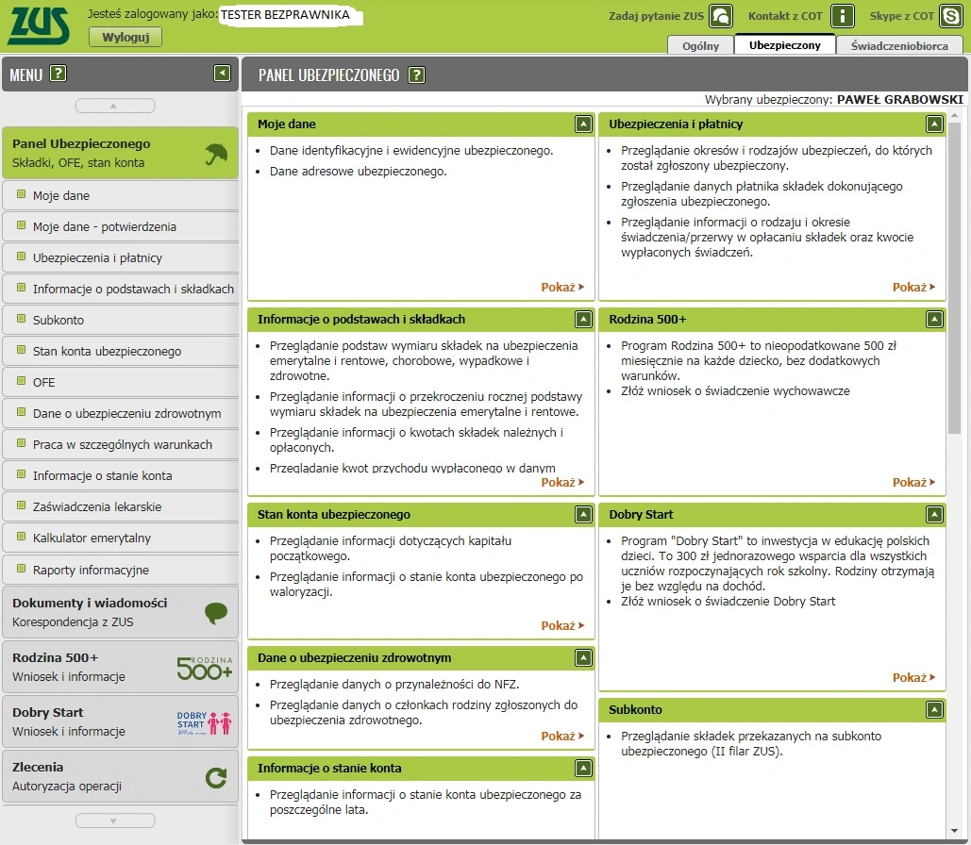Screen dimensions: 971x845
Task: Switch to the Świadczeniobiorca tab
Action: coord(899,45)
